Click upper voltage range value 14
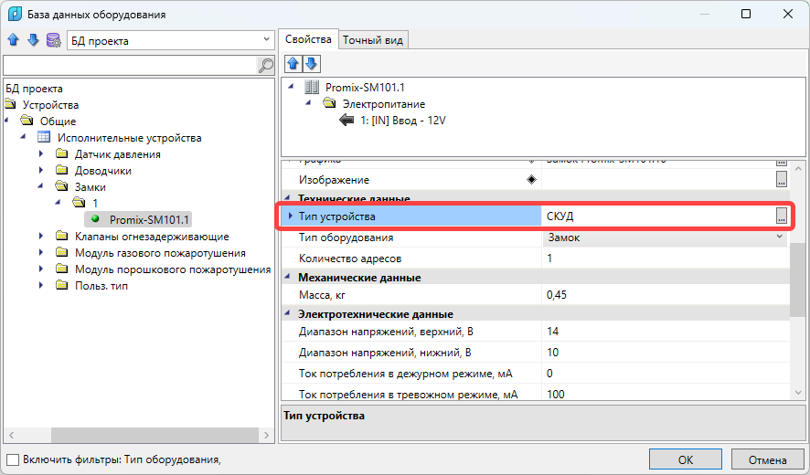 [x=553, y=332]
